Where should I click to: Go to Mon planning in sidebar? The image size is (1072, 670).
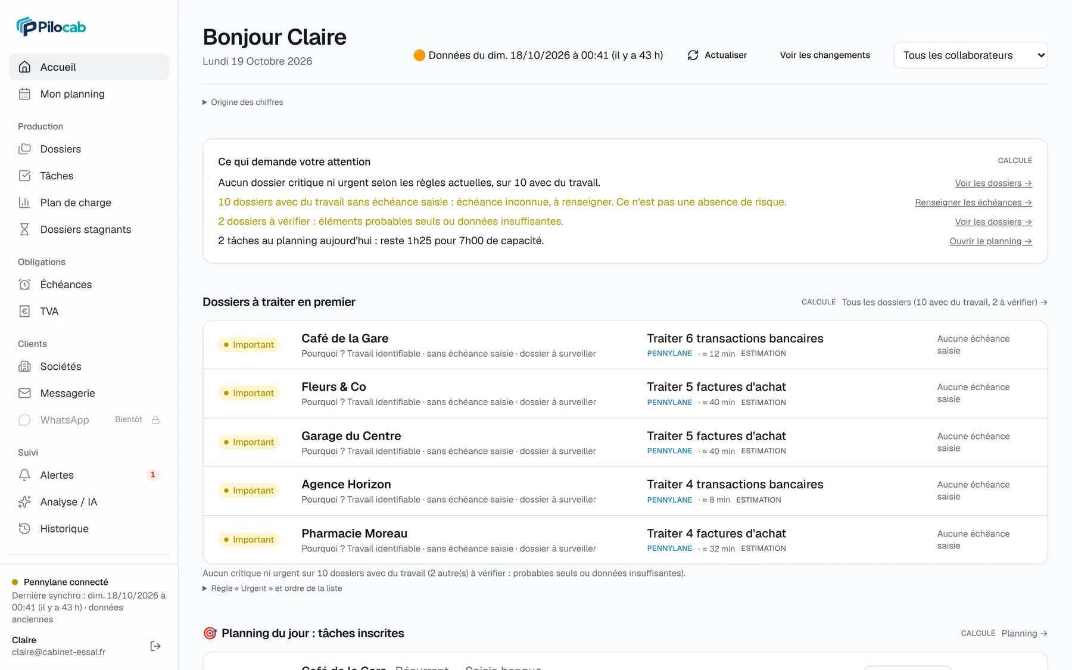89,94
